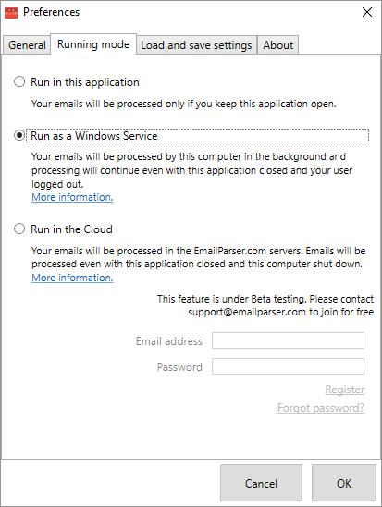This screenshot has height=507, width=382.
Task: Choose the Run in the Cloud radio button
Action: 19,229
